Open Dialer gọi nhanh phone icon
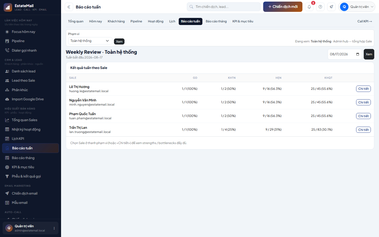 pyautogui.click(x=7, y=50)
